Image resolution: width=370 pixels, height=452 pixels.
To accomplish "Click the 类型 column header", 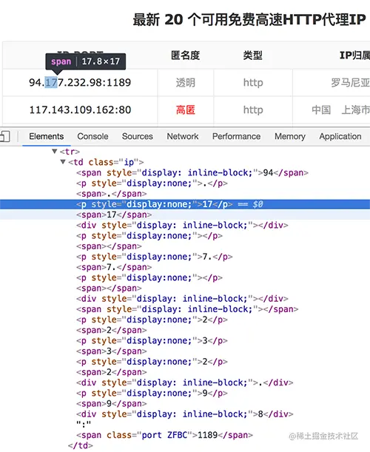I will [253, 55].
